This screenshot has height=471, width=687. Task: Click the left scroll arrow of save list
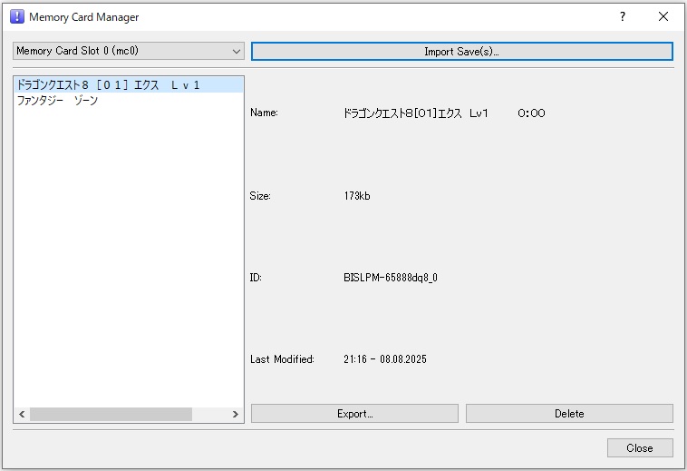click(x=22, y=414)
